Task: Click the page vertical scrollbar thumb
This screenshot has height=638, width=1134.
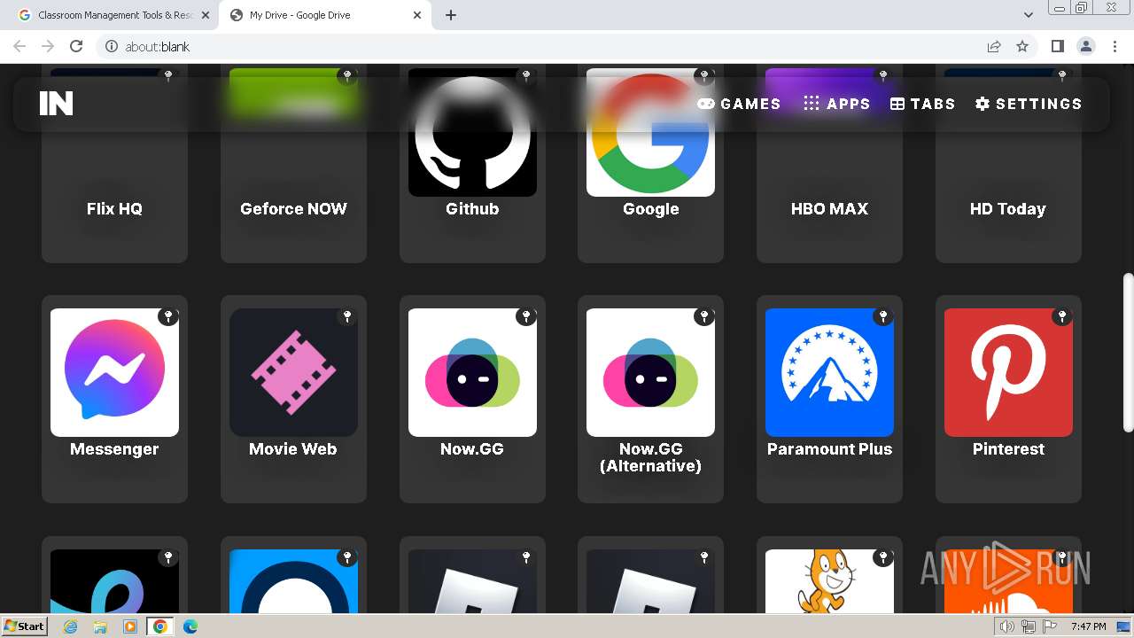Action: (1128, 354)
